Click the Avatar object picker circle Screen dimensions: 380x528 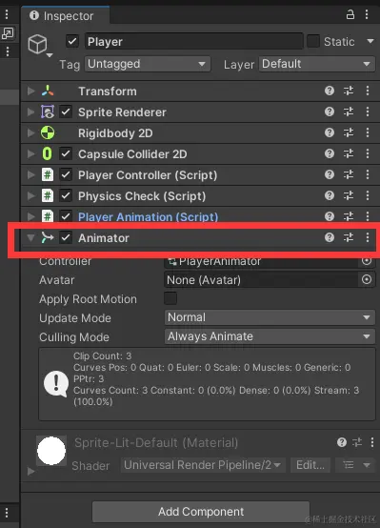tap(367, 279)
